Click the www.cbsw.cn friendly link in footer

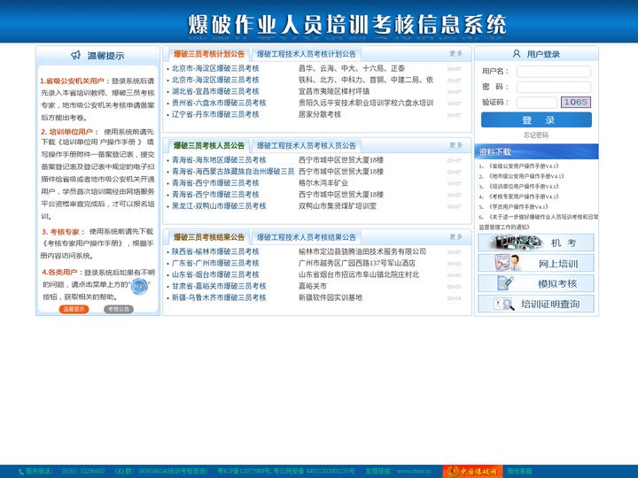pos(414,471)
